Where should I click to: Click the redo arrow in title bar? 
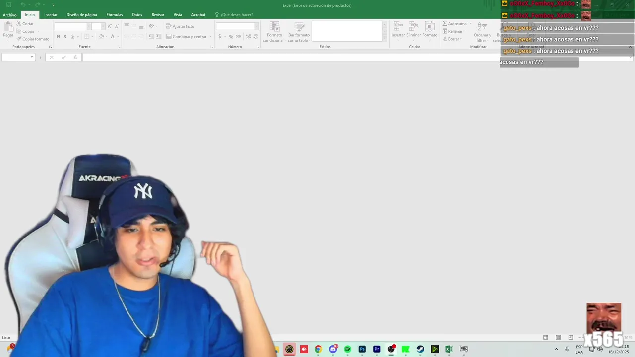[x=37, y=5]
